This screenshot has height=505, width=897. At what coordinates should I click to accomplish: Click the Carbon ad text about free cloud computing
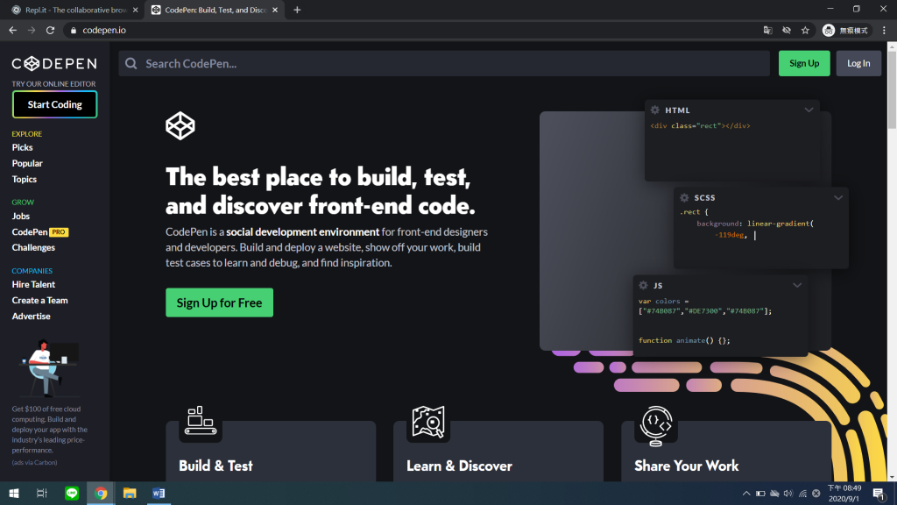tap(50, 430)
